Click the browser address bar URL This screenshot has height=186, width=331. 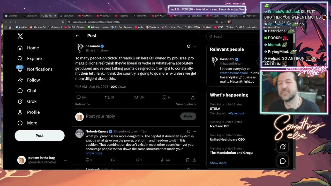coord(96,22)
